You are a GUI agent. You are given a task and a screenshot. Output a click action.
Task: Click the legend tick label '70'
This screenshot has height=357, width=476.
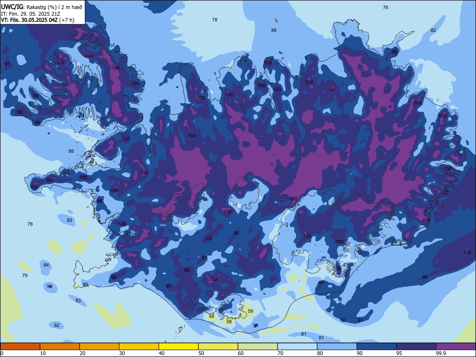point(280,353)
